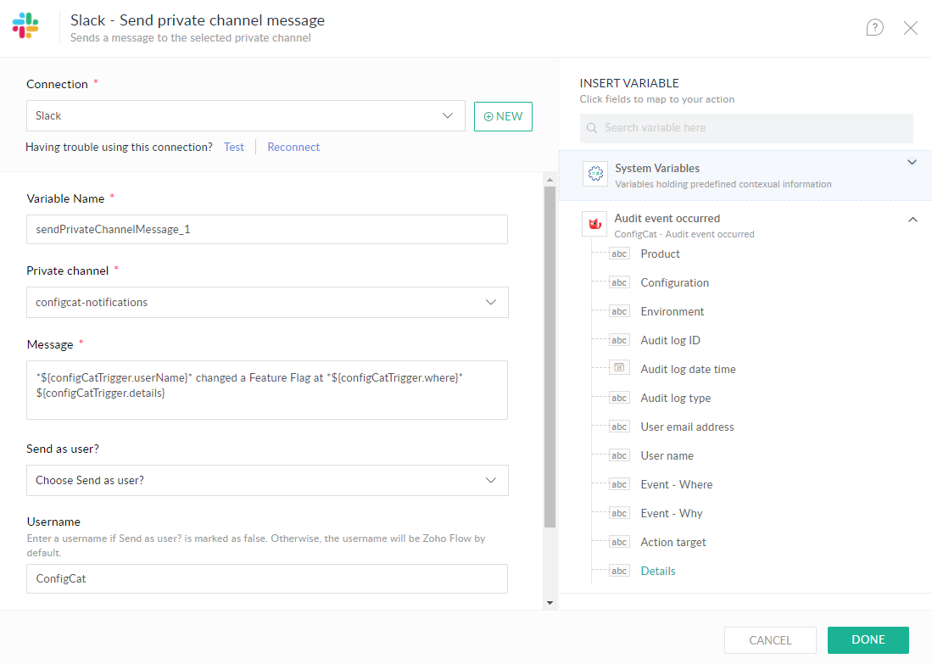Click the Test link under the connection field
This screenshot has width=932, height=664.
[x=233, y=147]
